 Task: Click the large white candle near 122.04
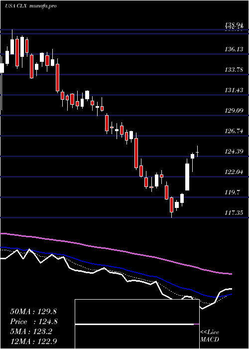pyautogui.click(x=187, y=177)
